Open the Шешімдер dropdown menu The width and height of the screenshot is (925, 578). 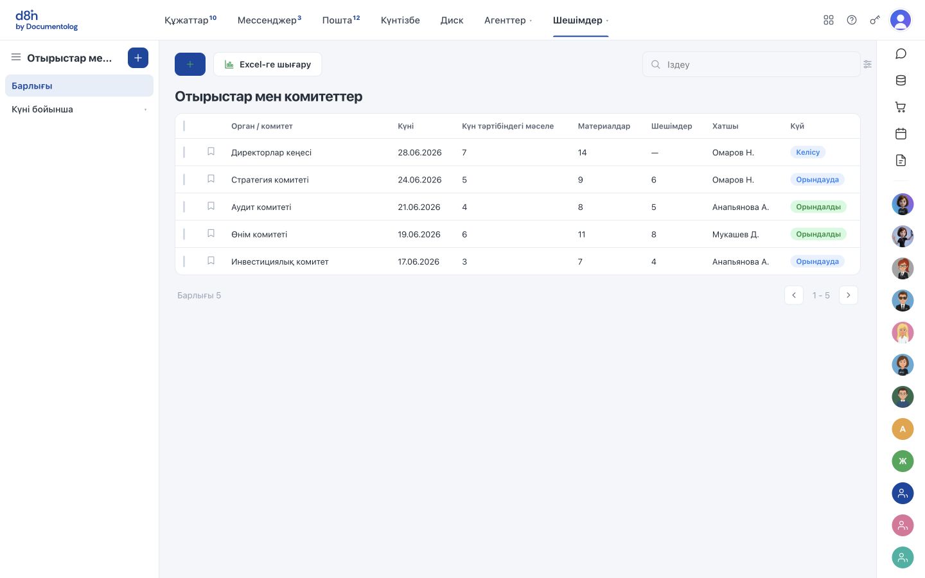(x=581, y=20)
